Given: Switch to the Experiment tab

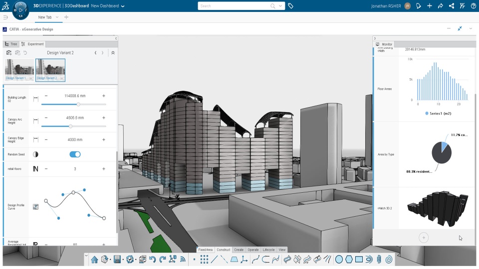Looking at the screenshot, I should (33, 44).
